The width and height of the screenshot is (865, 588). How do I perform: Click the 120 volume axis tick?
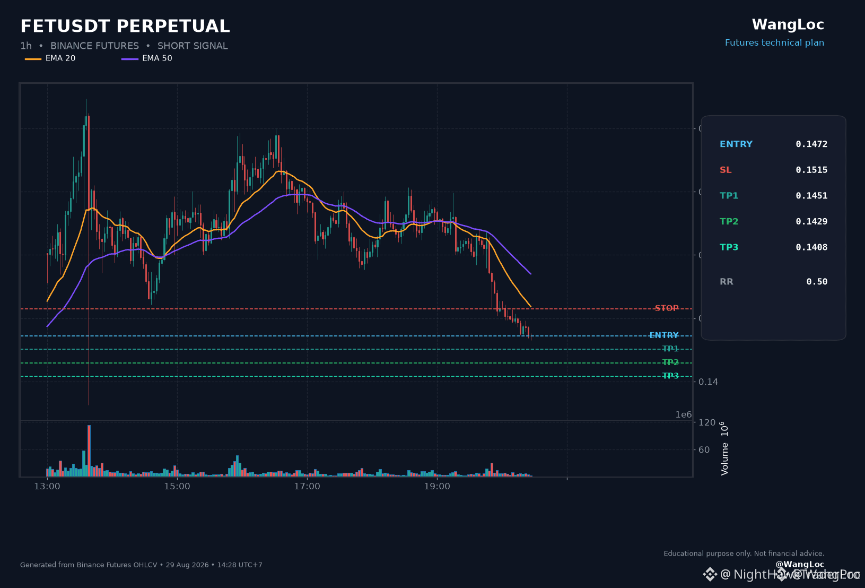tap(707, 422)
